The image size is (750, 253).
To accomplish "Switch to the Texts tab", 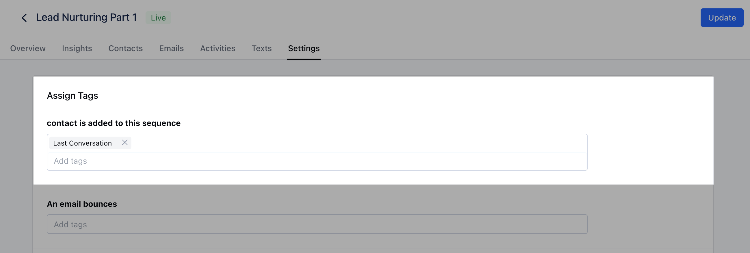I will pos(262,48).
